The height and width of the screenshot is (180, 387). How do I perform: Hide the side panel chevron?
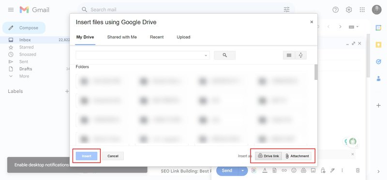(378, 172)
